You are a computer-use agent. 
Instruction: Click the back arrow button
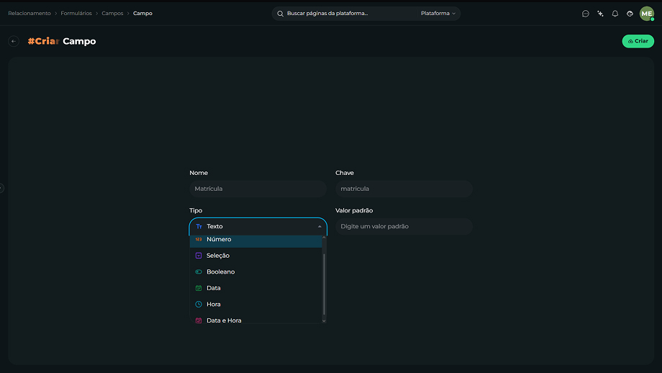pyautogui.click(x=14, y=41)
